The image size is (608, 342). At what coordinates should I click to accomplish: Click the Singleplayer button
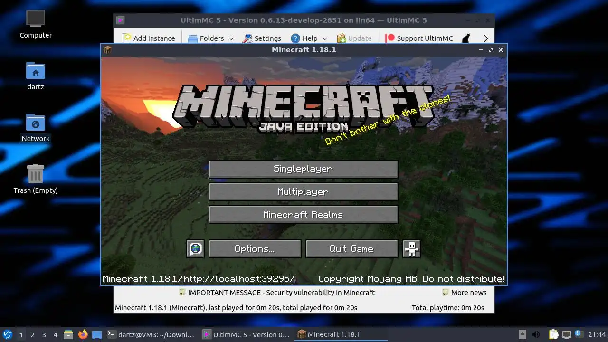tap(303, 169)
